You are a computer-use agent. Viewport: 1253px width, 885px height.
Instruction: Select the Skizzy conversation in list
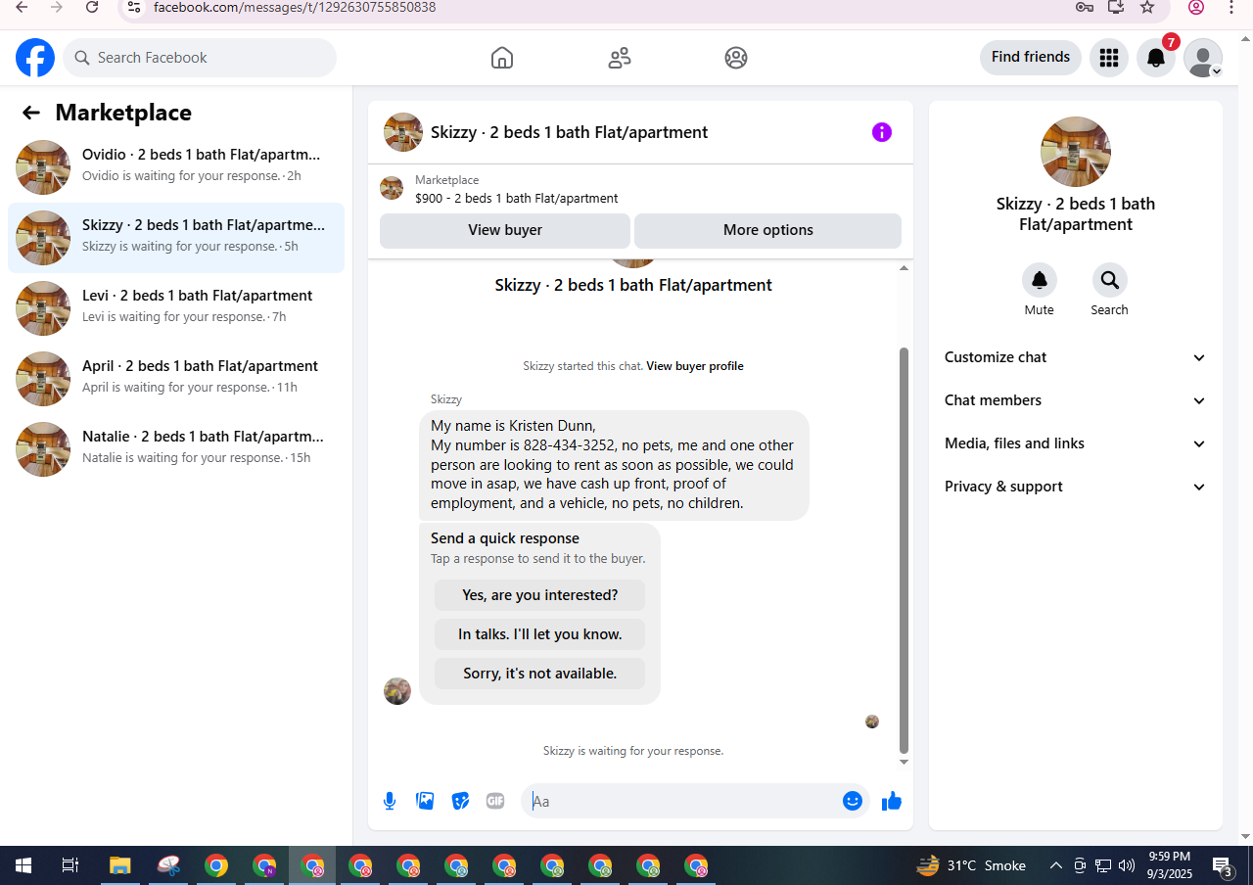tap(176, 238)
